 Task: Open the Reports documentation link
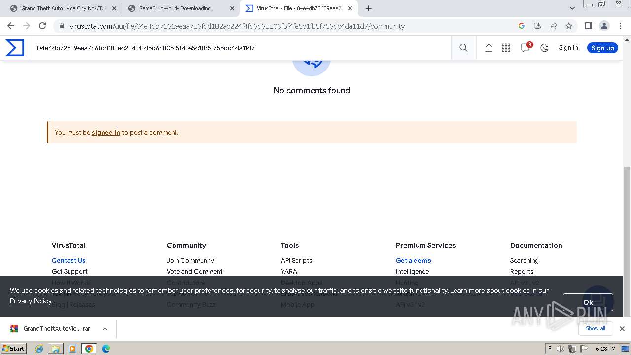(x=522, y=271)
